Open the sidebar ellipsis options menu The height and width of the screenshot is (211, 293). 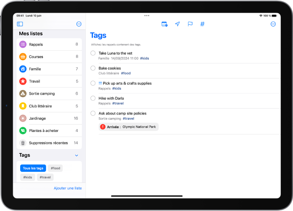pos(79,24)
